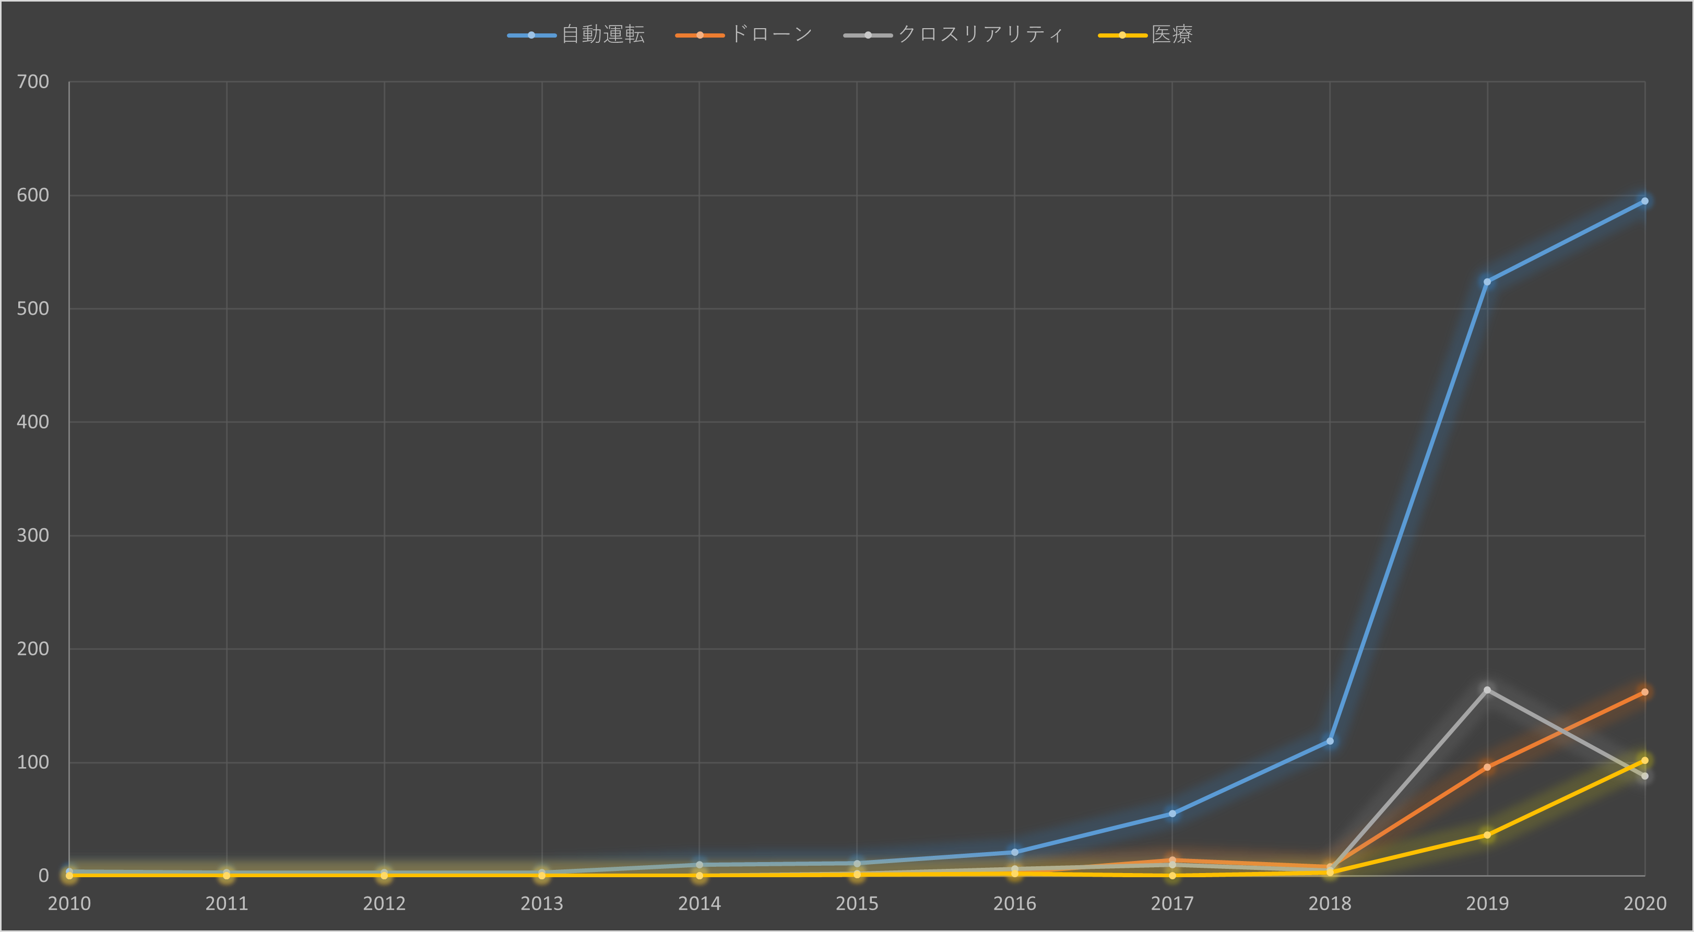Select the 医療 legend entry
1694x932 pixels.
pos(1171,34)
